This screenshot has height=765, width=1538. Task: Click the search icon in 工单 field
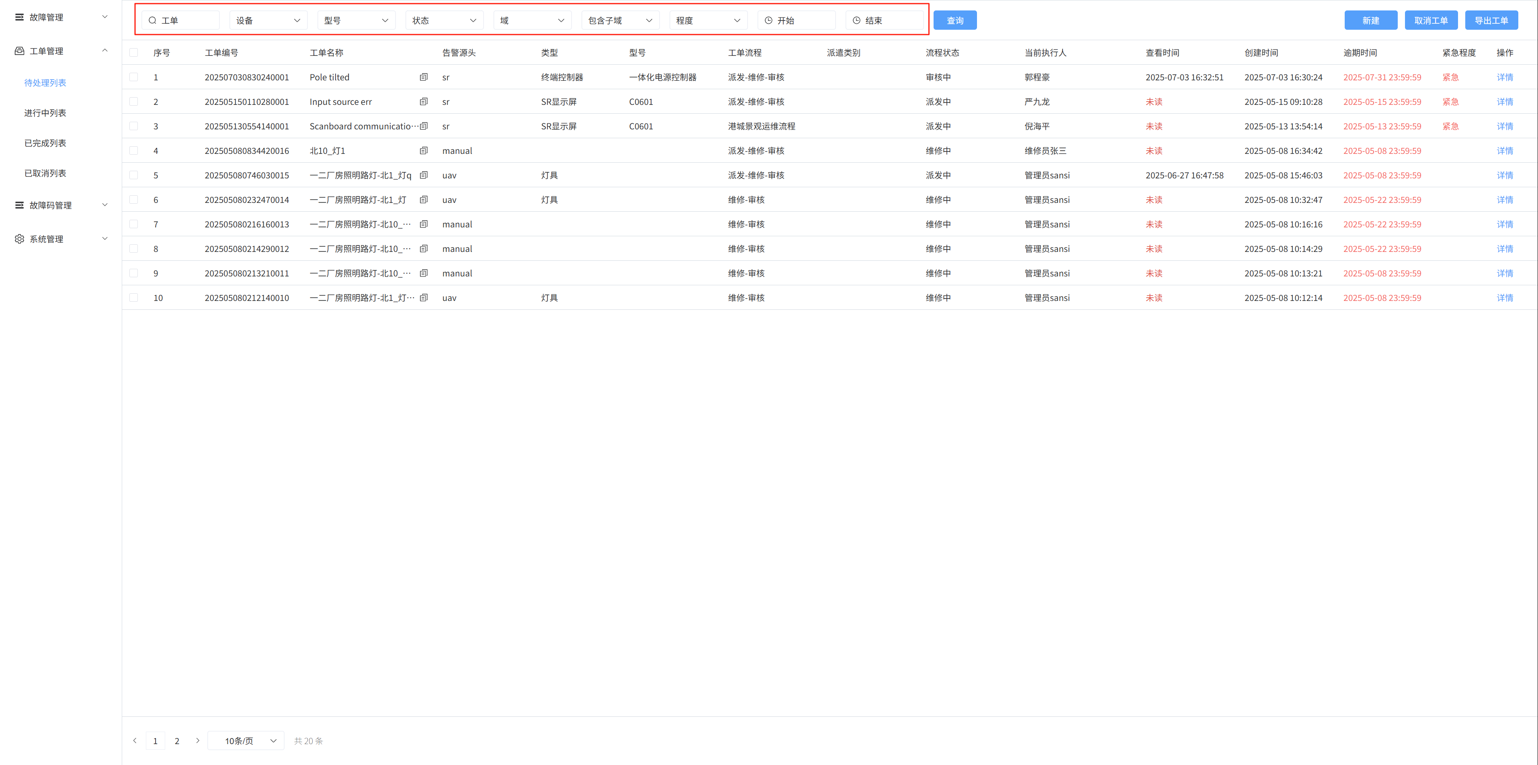[x=152, y=20]
